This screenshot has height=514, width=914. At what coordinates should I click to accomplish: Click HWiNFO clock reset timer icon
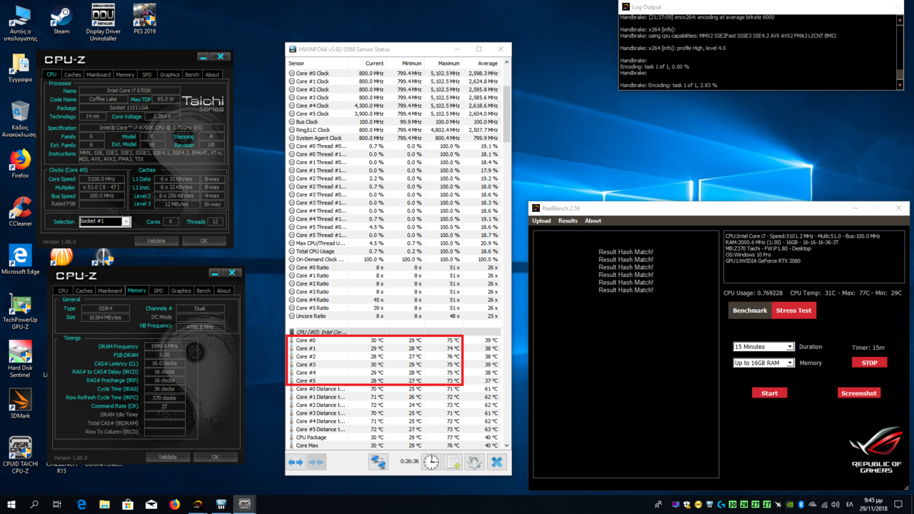click(431, 462)
